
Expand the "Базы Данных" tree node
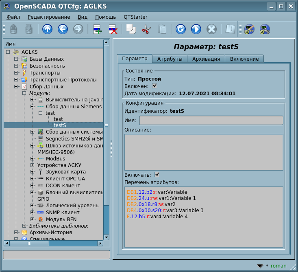[16, 59]
